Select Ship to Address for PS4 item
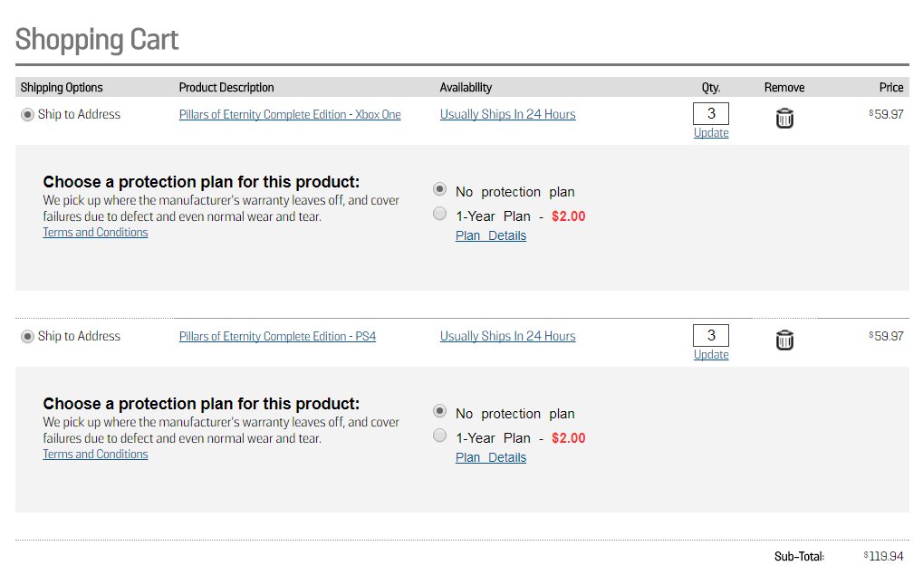The width and height of the screenshot is (923, 575). (27, 337)
